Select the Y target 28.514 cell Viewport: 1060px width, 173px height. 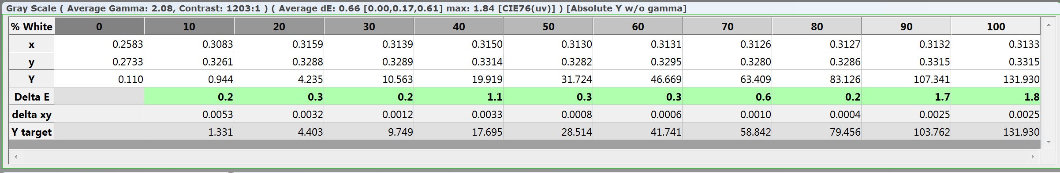pyautogui.click(x=549, y=132)
